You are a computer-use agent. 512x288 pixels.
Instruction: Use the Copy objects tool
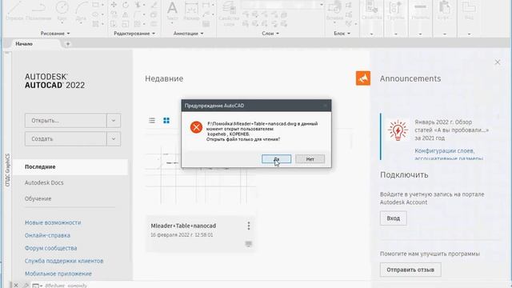click(114, 14)
